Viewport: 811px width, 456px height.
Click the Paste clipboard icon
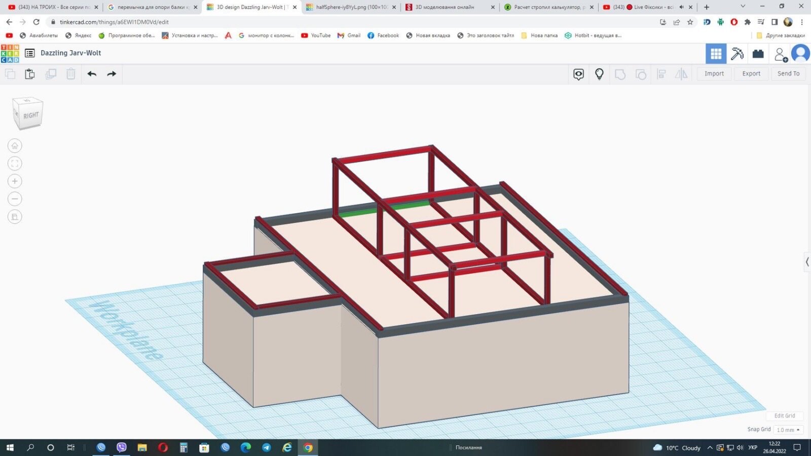click(30, 74)
